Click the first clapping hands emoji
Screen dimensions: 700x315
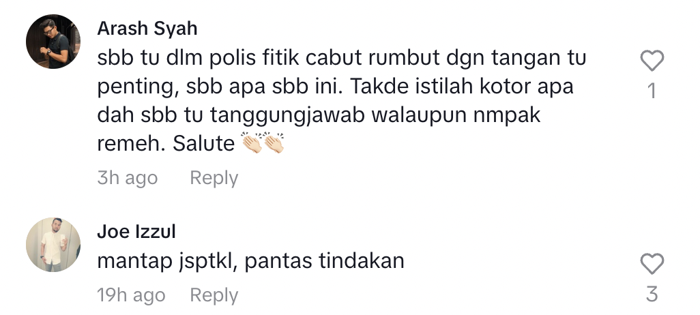tap(251, 142)
